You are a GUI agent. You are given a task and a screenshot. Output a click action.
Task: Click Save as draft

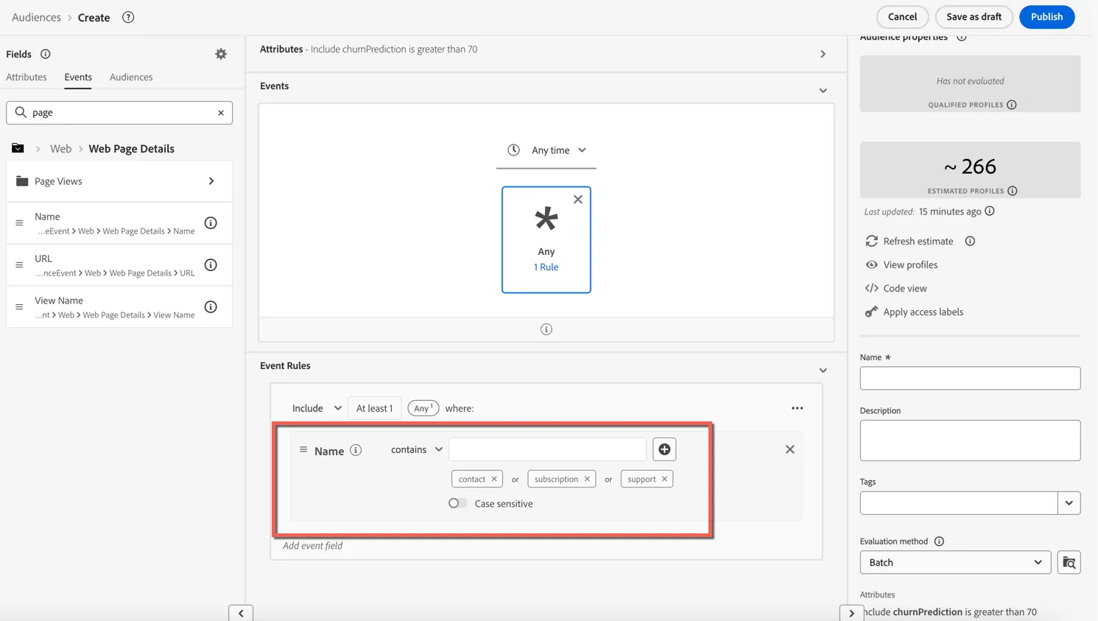coord(974,17)
